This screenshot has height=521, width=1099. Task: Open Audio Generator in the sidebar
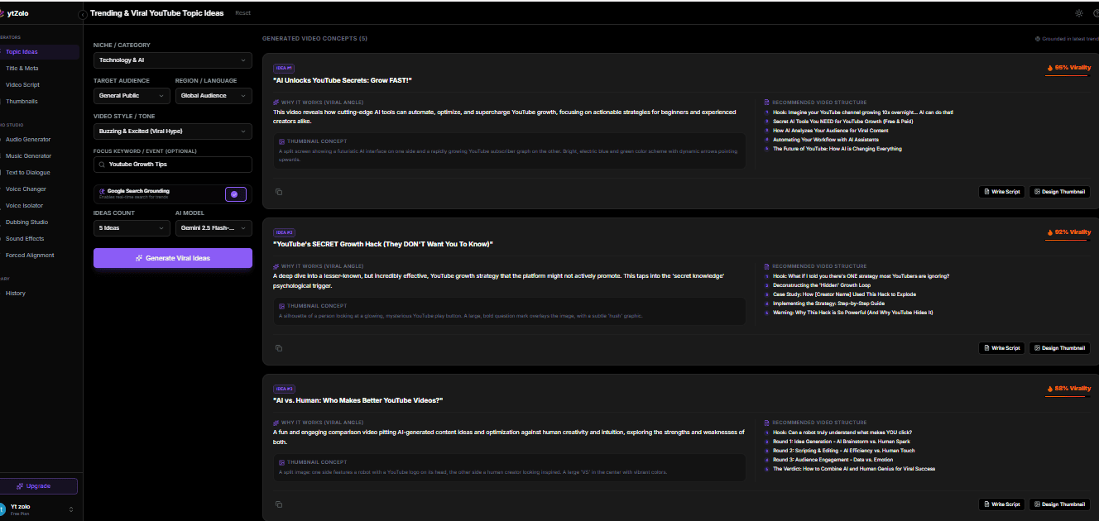pos(40,140)
